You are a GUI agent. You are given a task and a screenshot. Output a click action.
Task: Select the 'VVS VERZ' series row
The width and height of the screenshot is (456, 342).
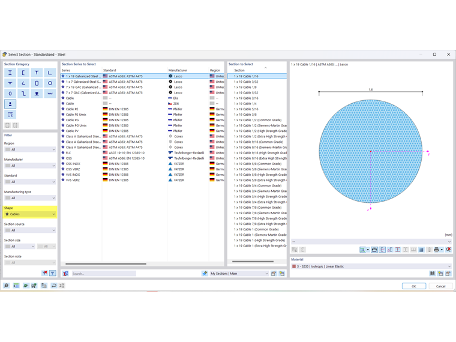(x=143, y=180)
